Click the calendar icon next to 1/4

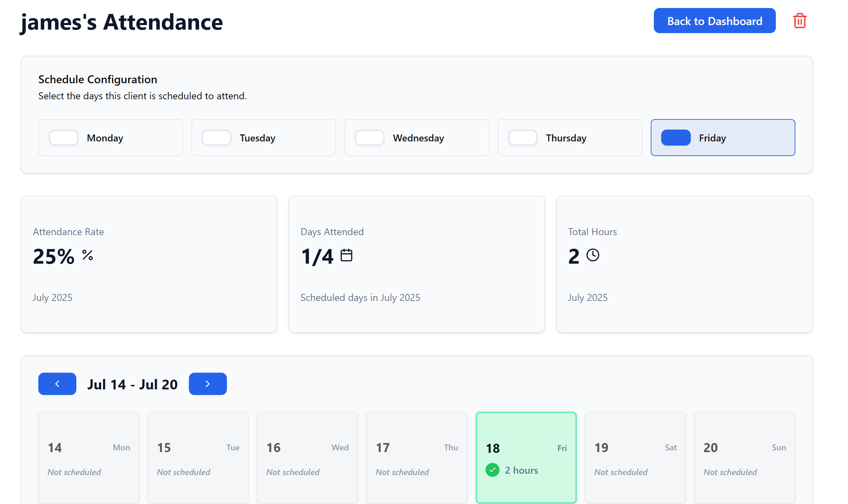tap(346, 255)
